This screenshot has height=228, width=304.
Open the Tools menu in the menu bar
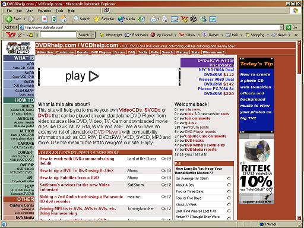click(59, 11)
